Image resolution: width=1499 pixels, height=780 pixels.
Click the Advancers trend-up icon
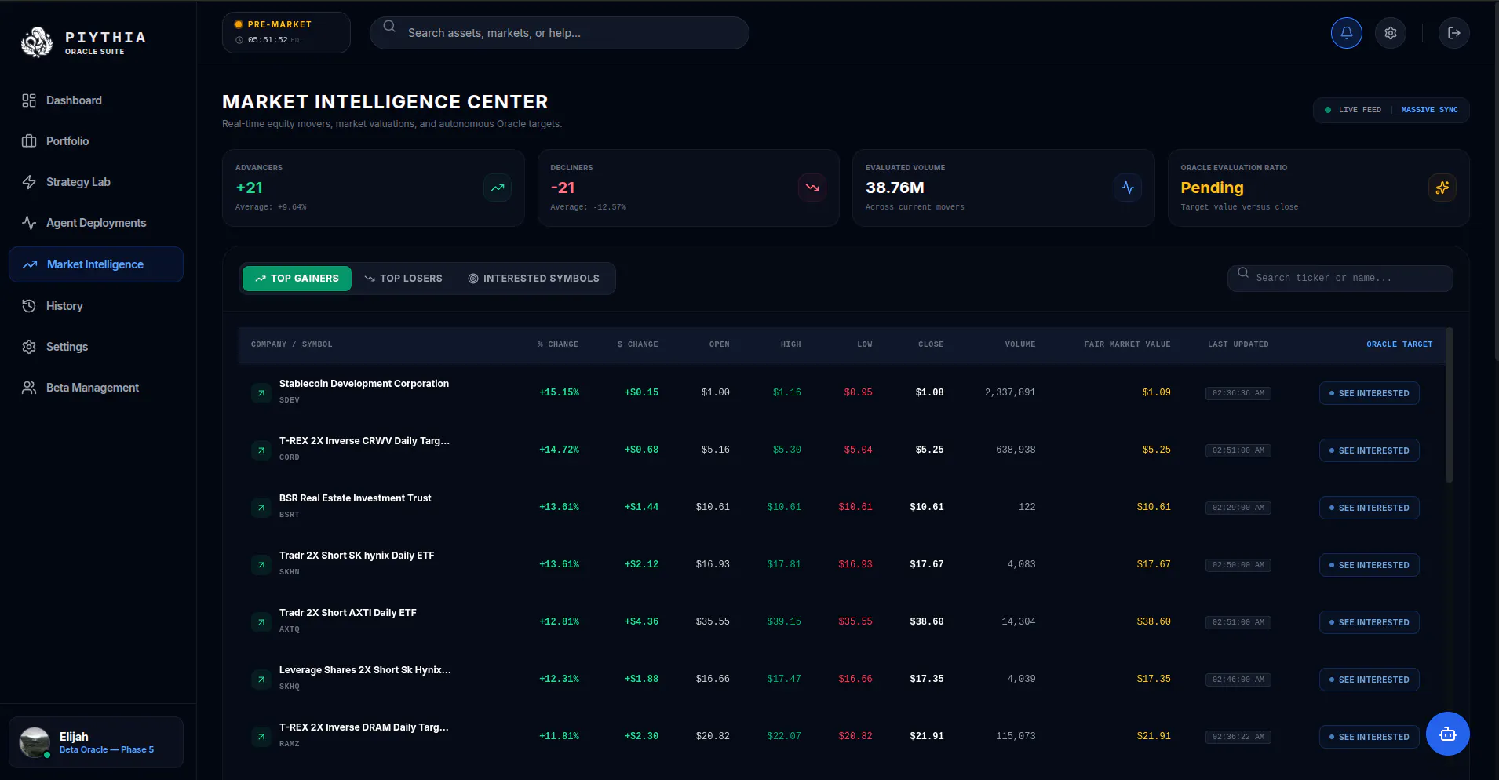click(x=498, y=188)
